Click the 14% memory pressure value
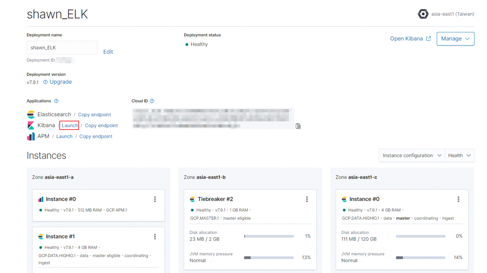 coord(458,257)
